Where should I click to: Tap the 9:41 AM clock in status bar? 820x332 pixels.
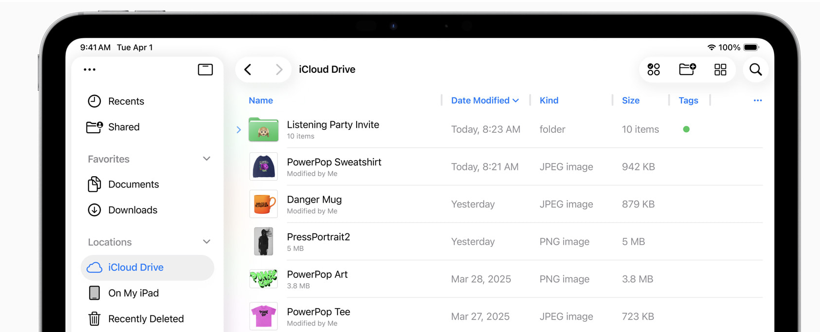(x=95, y=47)
